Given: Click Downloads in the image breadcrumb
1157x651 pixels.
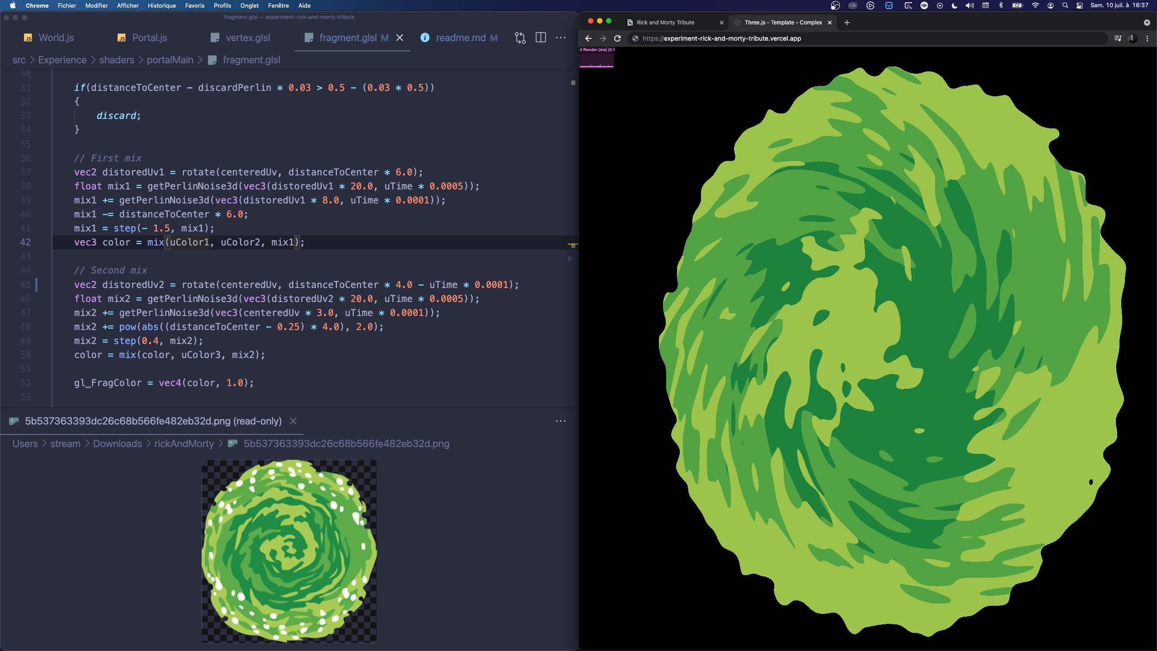Looking at the screenshot, I should 118,443.
